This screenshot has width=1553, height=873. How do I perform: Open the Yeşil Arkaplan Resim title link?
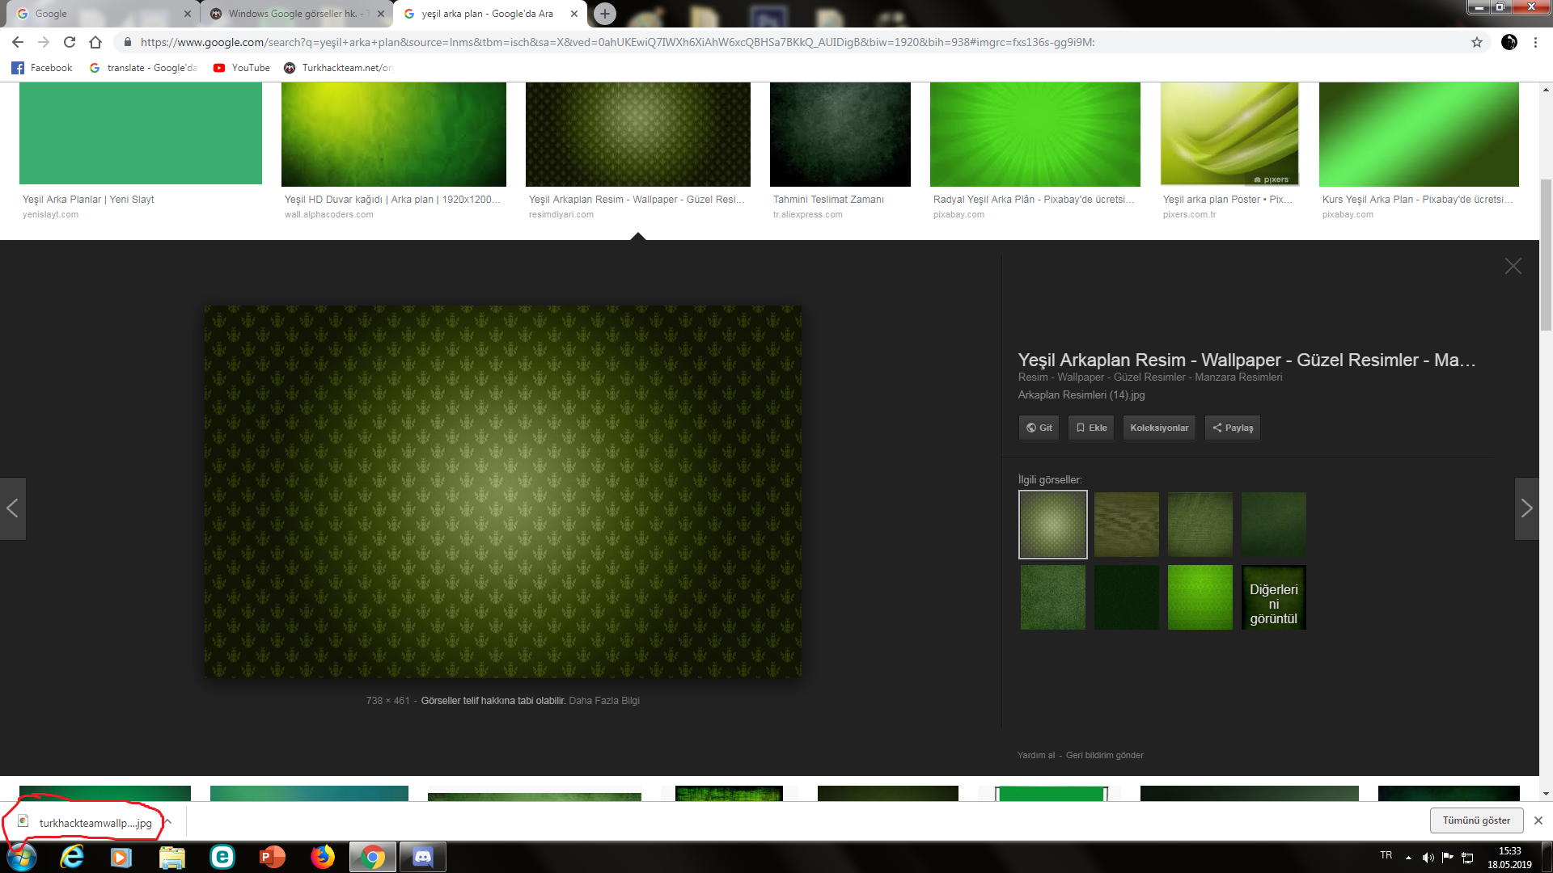point(1246,361)
